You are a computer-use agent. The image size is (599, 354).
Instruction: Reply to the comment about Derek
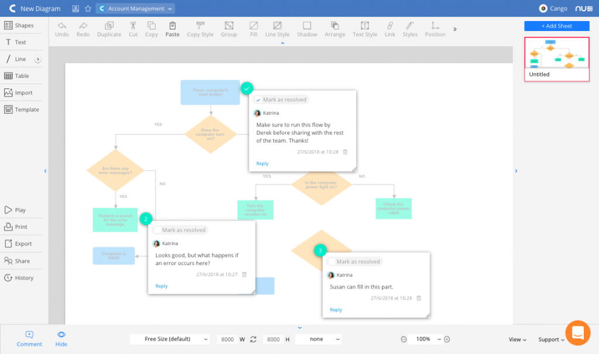[x=262, y=164]
